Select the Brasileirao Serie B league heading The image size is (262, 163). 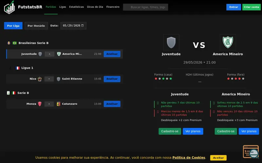[x=33, y=43]
